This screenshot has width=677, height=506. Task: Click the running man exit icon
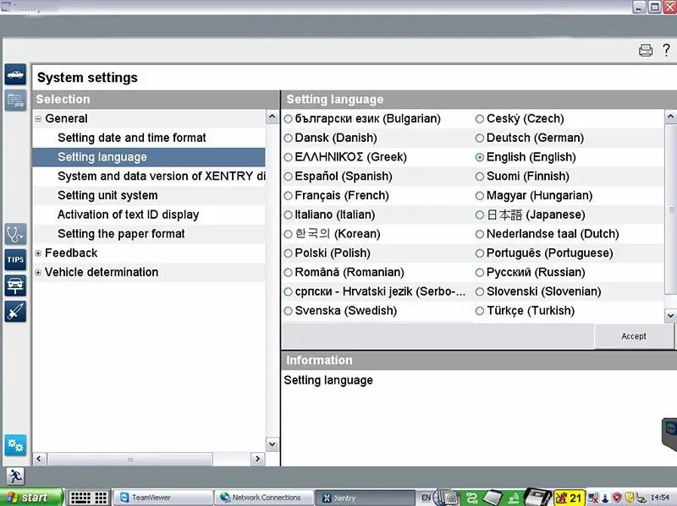[x=15, y=476]
